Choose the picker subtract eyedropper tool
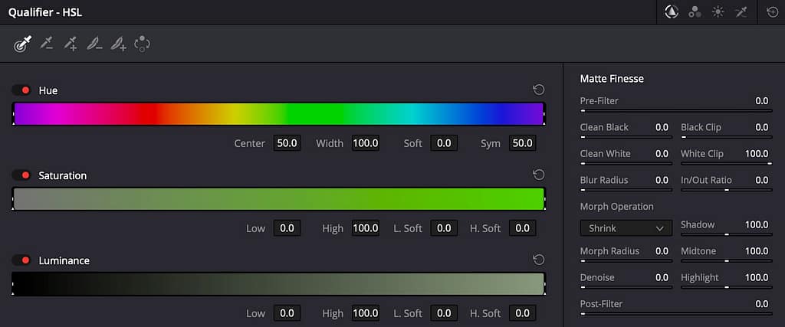785x327 pixels. click(x=47, y=44)
